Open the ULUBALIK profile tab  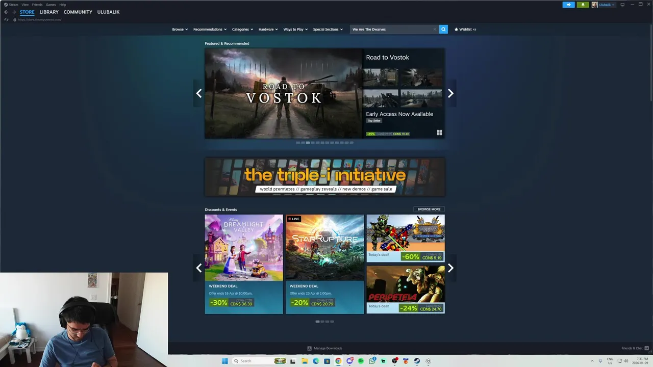[x=108, y=12]
